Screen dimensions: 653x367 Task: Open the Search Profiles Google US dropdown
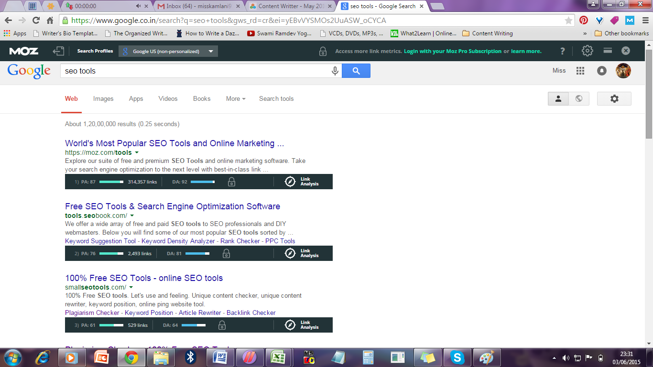168,51
